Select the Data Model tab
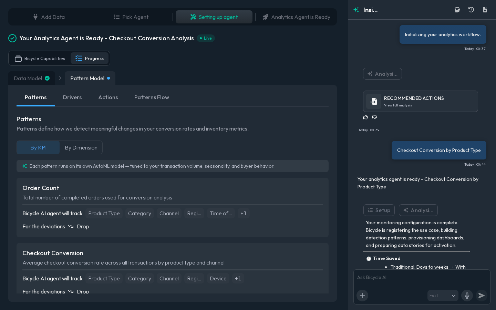This screenshot has height=310, width=496. coord(32,78)
